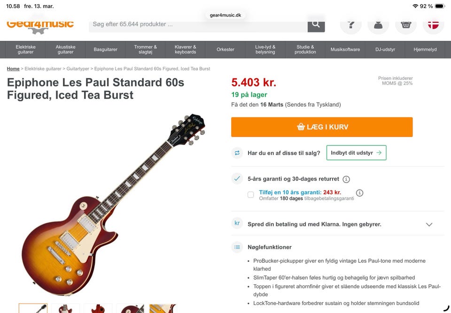Open the Elektriske guitarer menu
The image size is (451, 313).
point(26,49)
